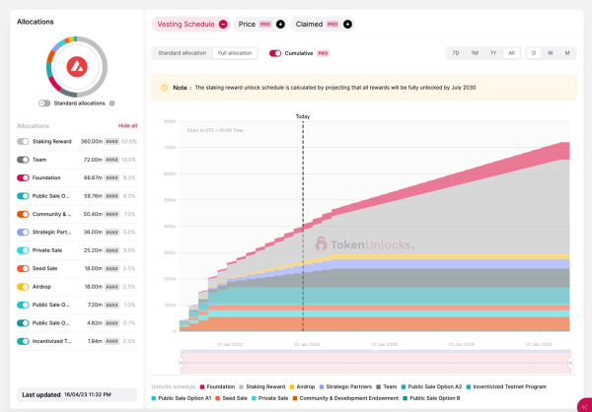592x412 pixels.
Task: Switch to weekly W interval
Action: (x=550, y=52)
